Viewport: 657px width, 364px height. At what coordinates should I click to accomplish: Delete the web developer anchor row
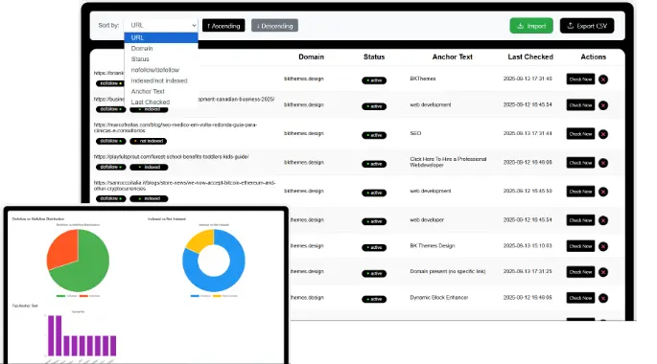point(603,220)
